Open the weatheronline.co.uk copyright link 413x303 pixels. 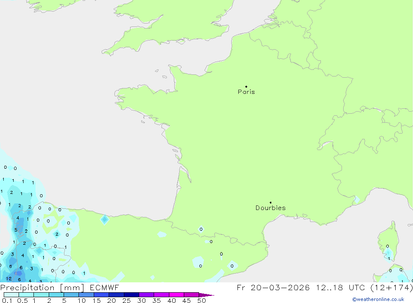[x=378, y=299]
